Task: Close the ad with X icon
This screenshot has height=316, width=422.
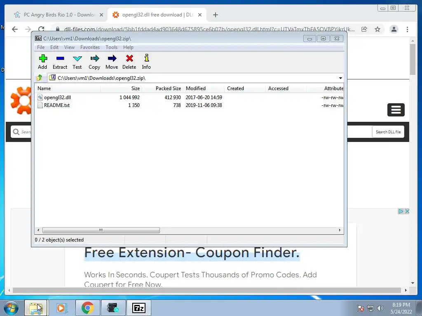Action: point(407,211)
